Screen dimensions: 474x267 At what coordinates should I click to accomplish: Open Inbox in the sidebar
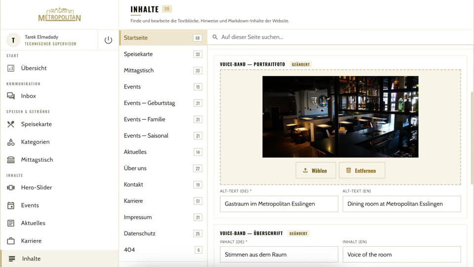tap(60, 96)
